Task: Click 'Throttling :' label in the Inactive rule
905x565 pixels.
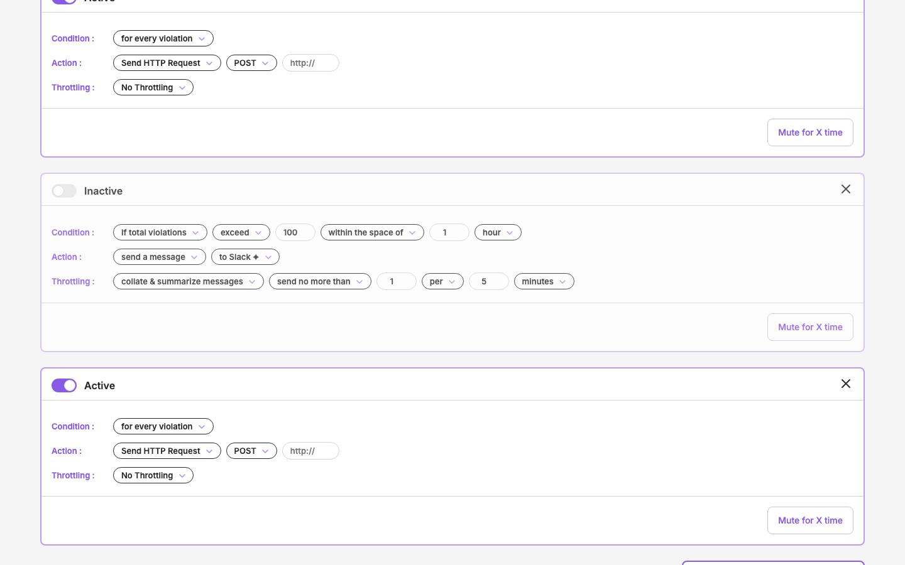Action: tap(73, 281)
